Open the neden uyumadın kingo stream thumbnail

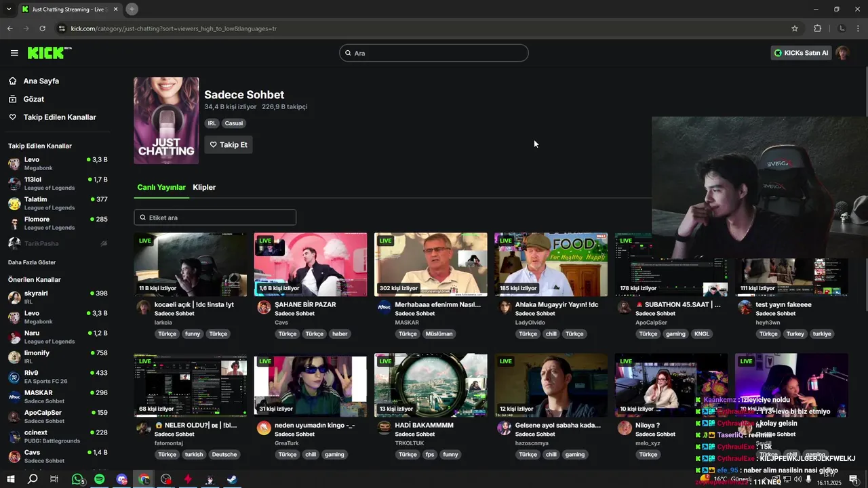[x=311, y=385]
